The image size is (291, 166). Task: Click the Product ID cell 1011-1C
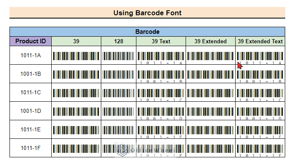tap(31, 92)
